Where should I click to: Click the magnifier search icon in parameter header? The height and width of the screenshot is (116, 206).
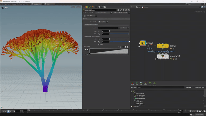(x=124, y=10)
